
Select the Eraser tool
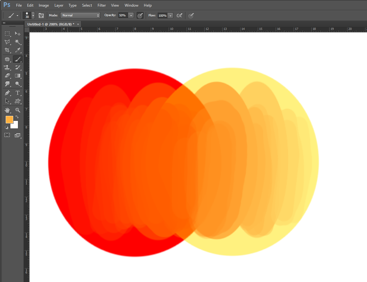[7, 76]
